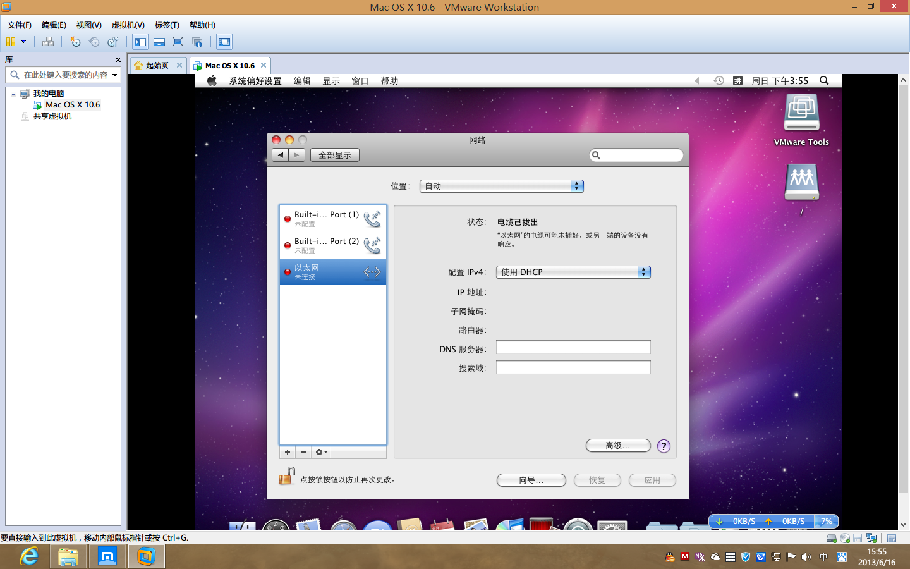Click the Windows volume speaker tray icon
The image size is (910, 569).
(806, 557)
